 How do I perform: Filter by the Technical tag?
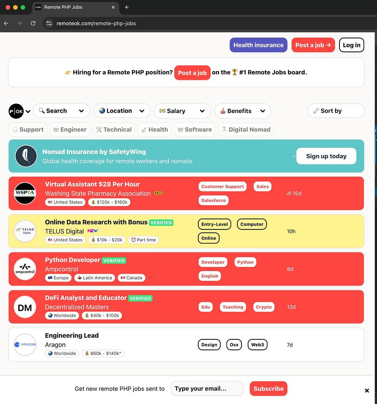[114, 129]
